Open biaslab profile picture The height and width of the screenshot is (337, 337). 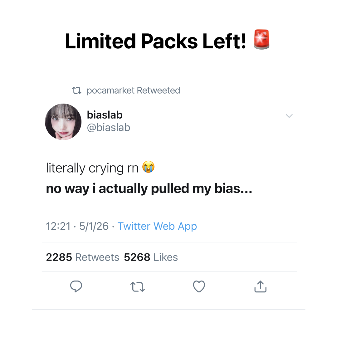63,122
